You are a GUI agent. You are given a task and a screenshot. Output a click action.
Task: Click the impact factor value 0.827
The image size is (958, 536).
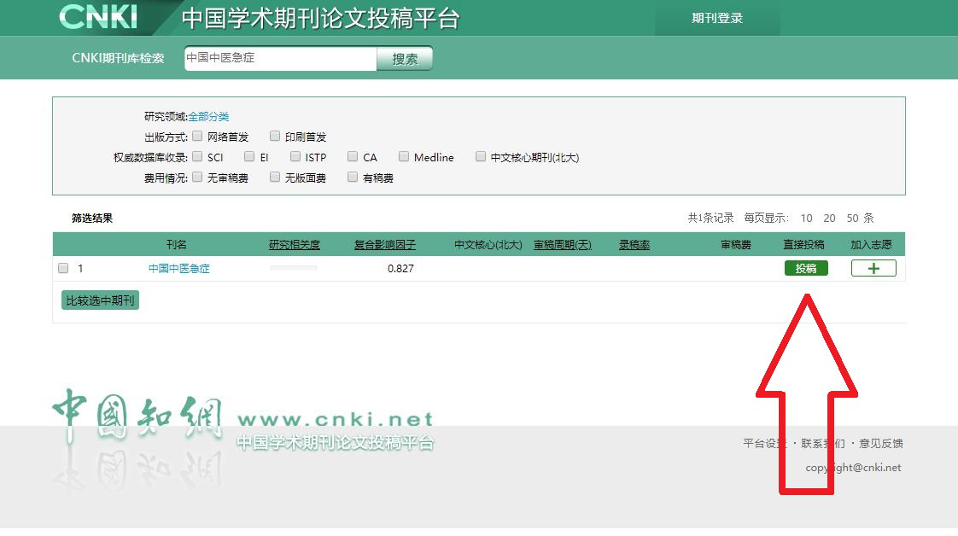click(x=400, y=269)
